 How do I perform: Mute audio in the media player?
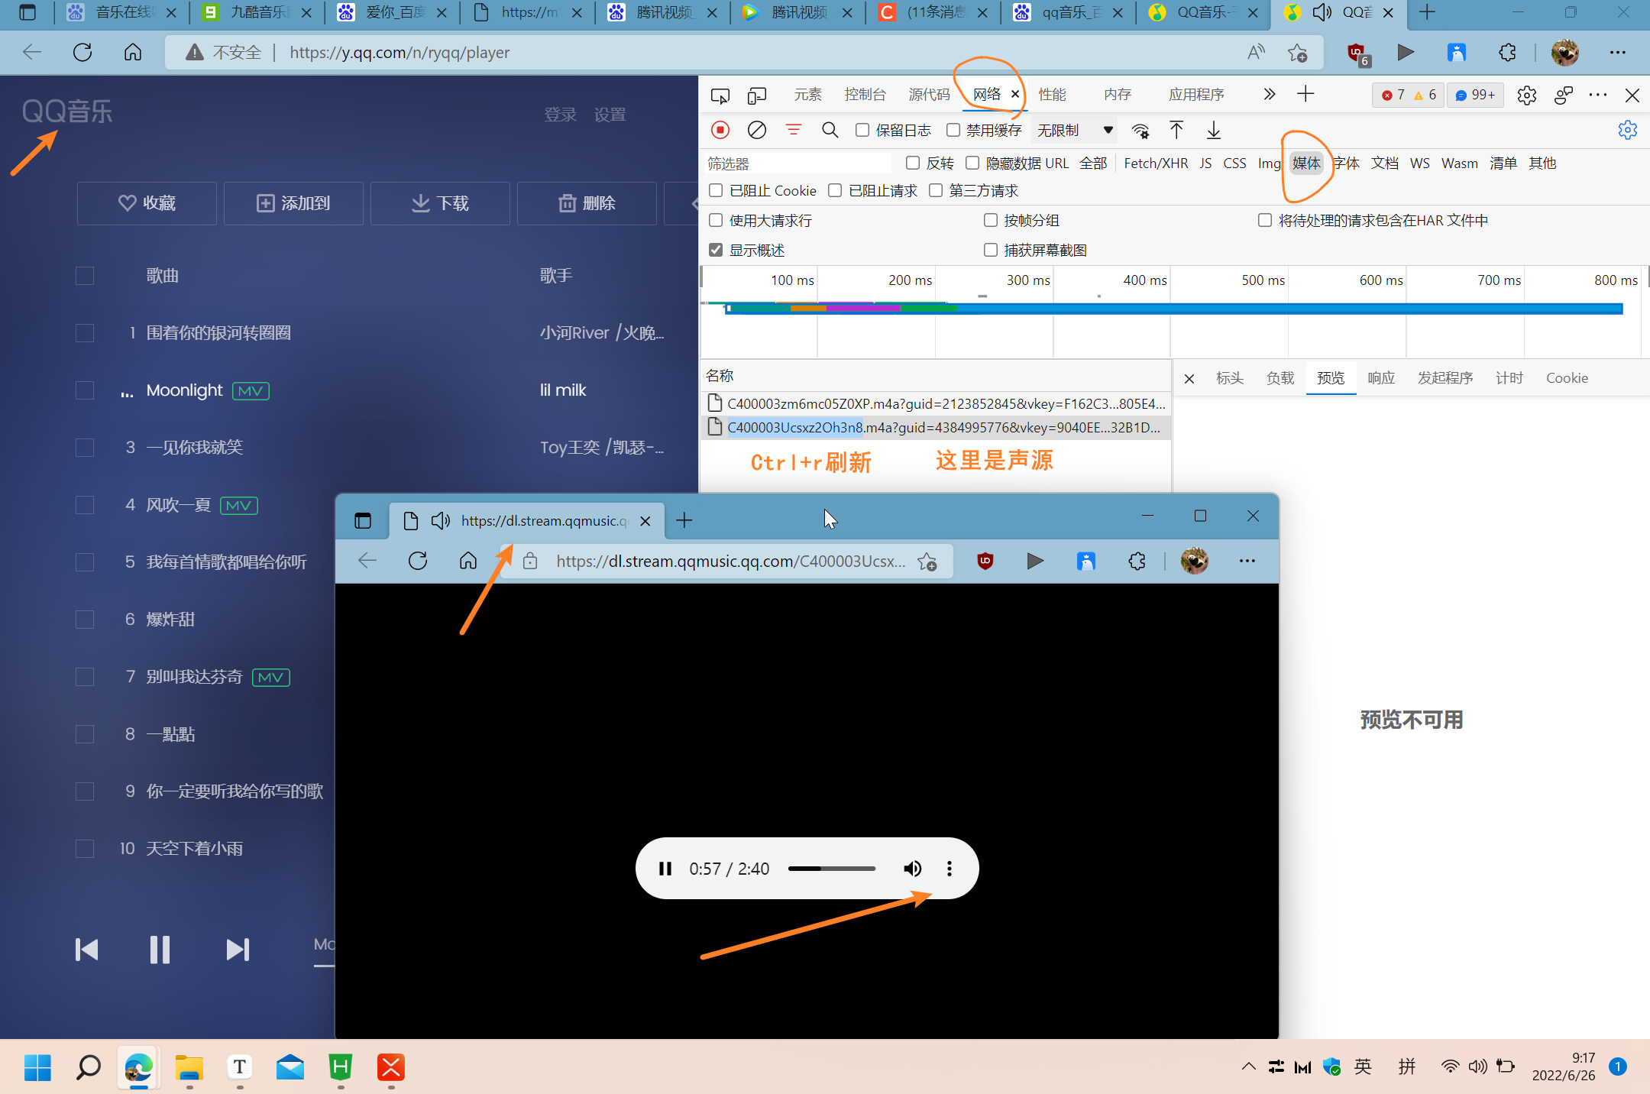click(x=912, y=869)
